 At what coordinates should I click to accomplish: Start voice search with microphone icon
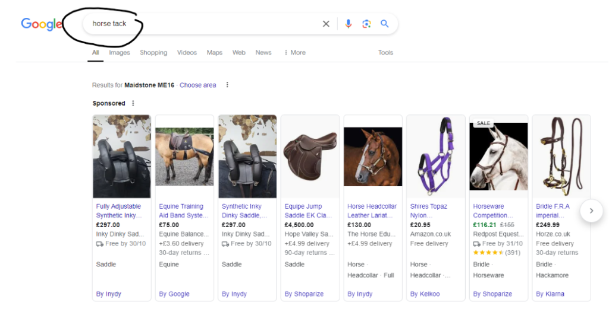pos(349,24)
